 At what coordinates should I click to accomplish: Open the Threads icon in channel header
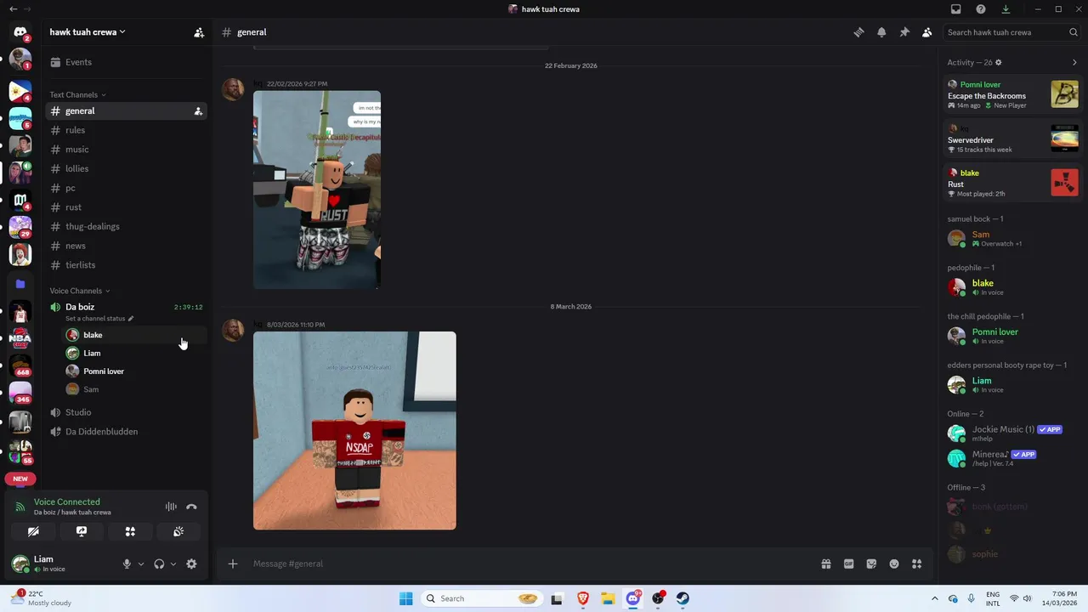click(858, 32)
